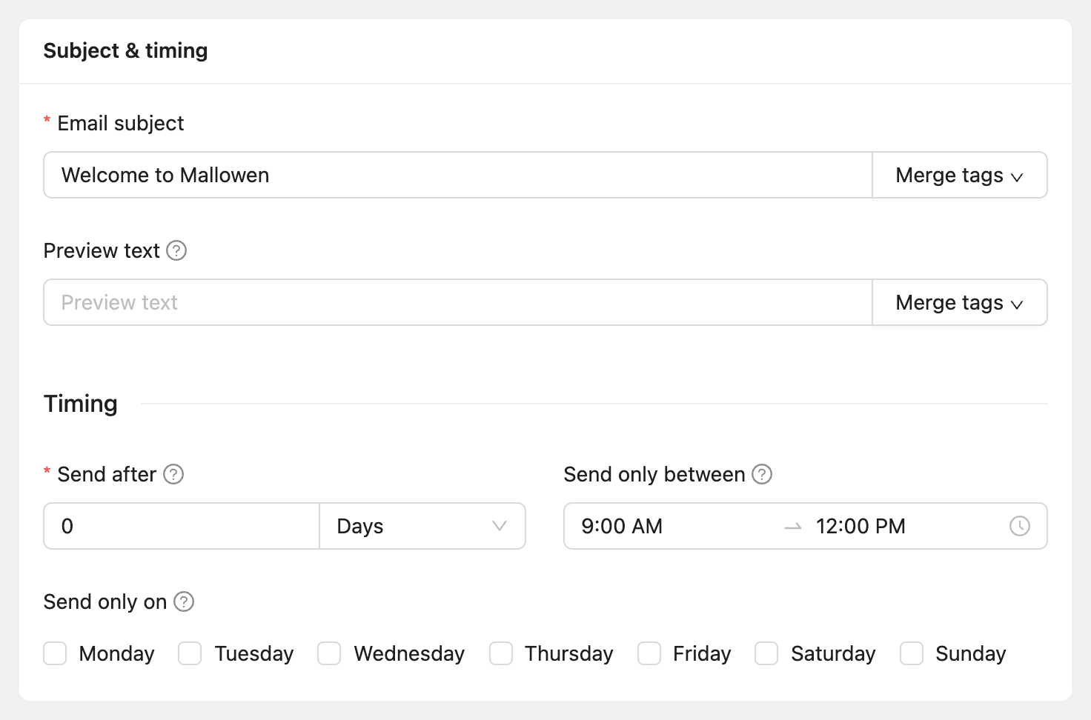Click the Timing section heading

[x=80, y=404]
